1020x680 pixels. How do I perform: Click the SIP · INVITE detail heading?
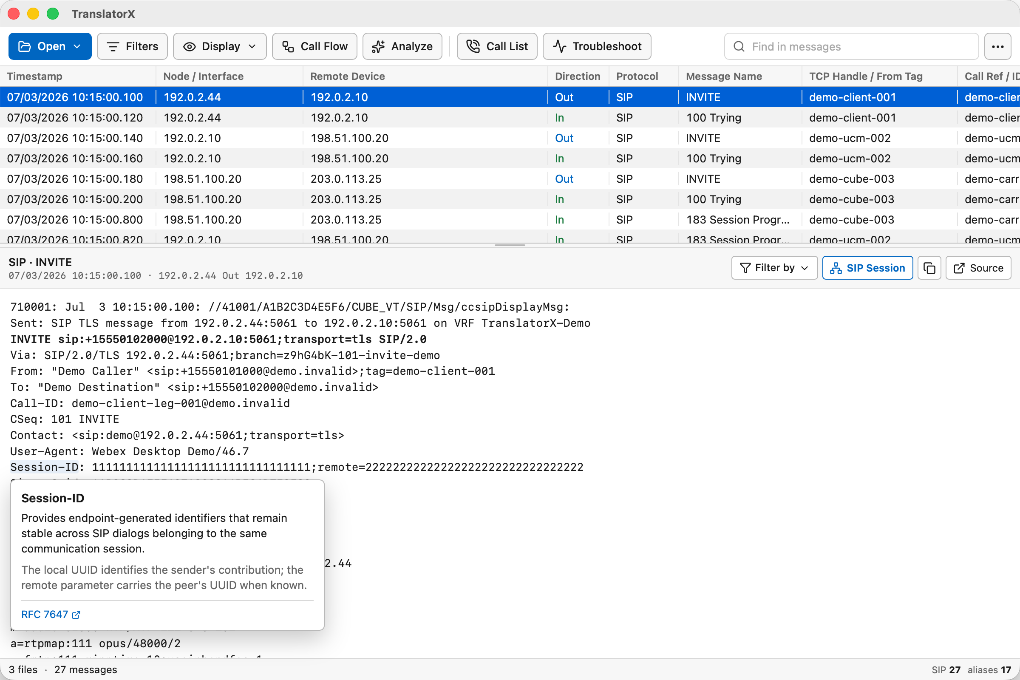click(40, 262)
